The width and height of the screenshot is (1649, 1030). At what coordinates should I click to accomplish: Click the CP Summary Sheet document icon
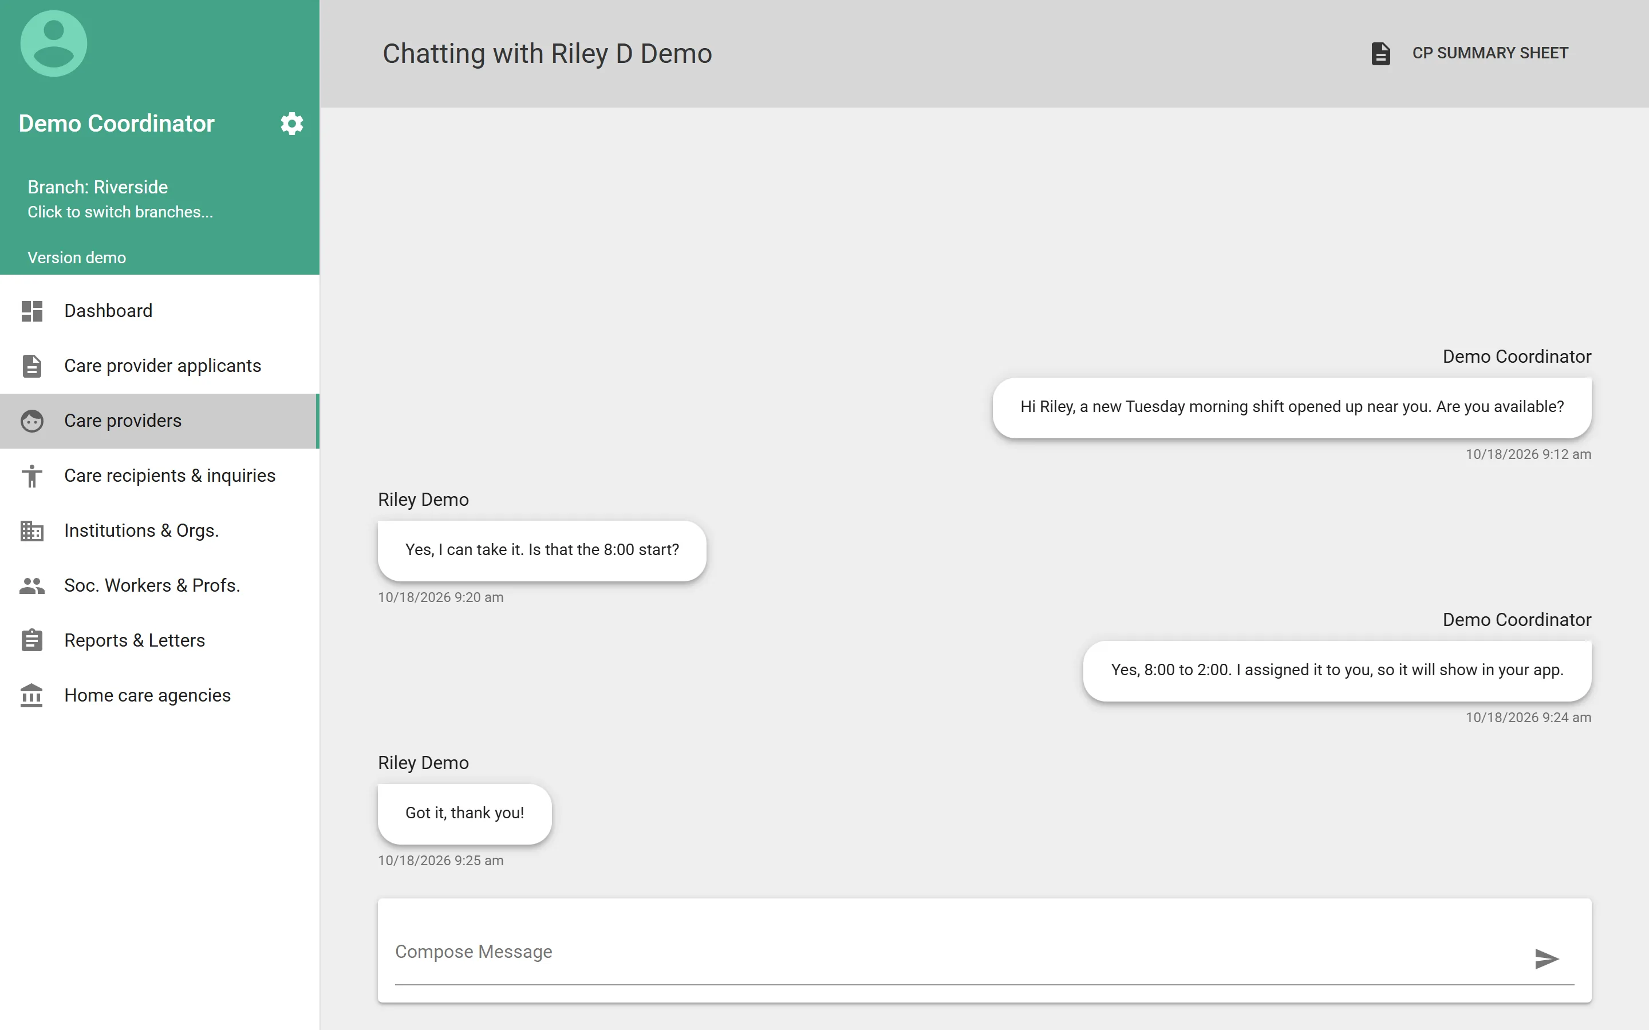pos(1380,53)
